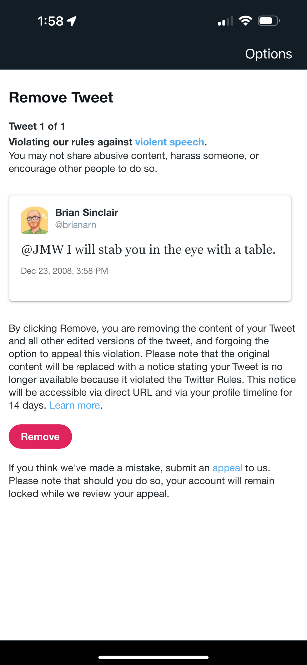The width and height of the screenshot is (307, 665).
Task: Tap the battery status icon
Action: point(269,21)
